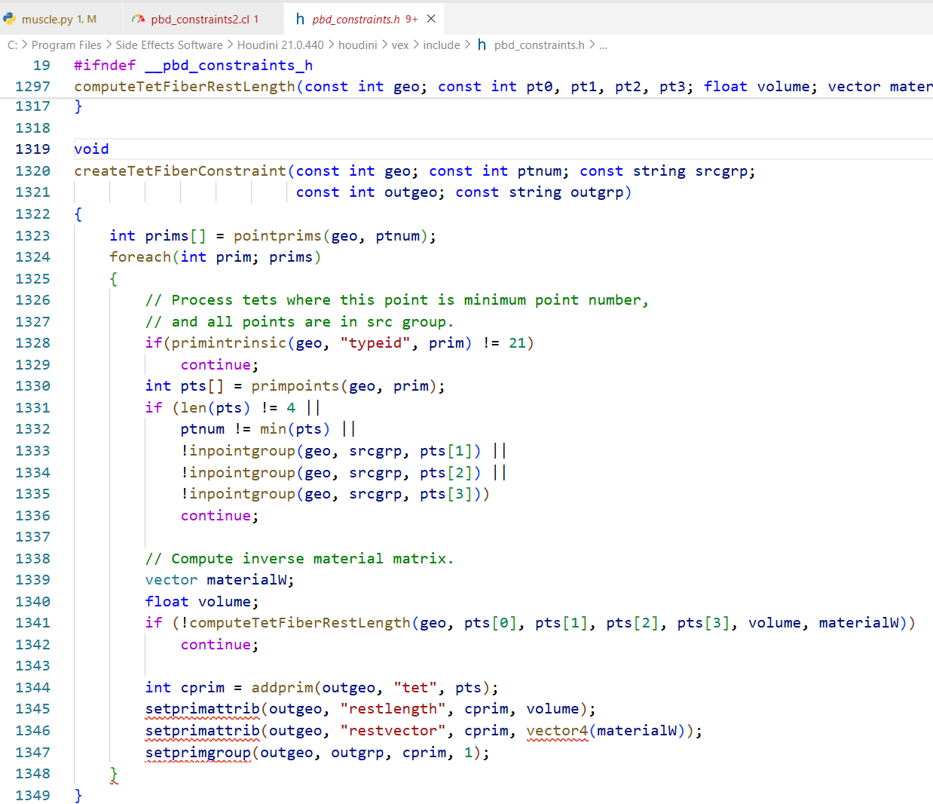Click the breadcrumb ellipsis symbol item
Screen dimensions: 933x804
pos(603,45)
